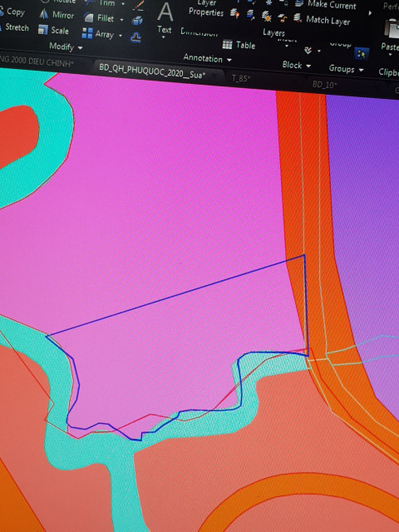This screenshot has height=532, width=399.
Task: Click the block edit icon above Block
Action: [x=308, y=51]
